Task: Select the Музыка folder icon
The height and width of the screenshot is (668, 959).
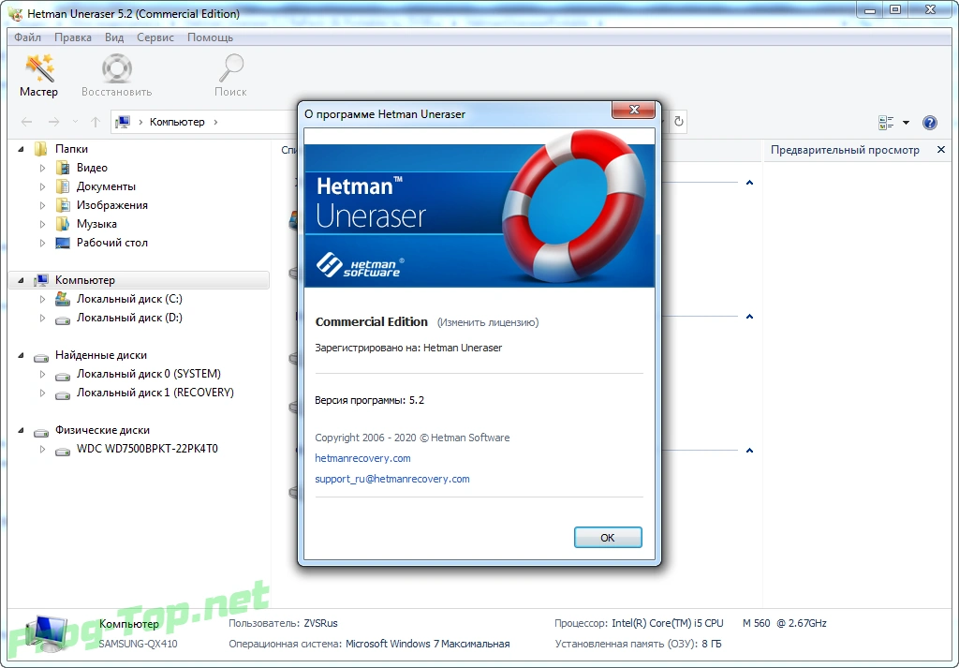Action: (x=63, y=224)
